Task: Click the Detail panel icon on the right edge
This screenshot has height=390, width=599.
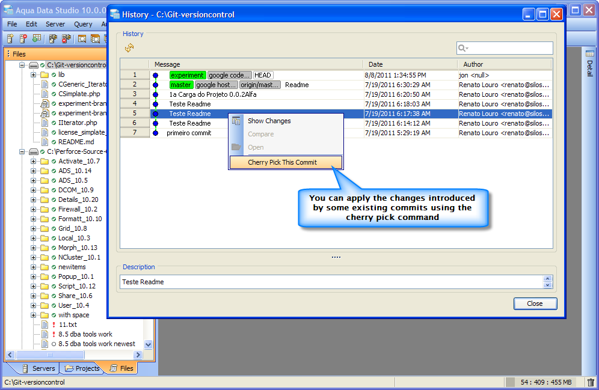Action: tap(590, 53)
